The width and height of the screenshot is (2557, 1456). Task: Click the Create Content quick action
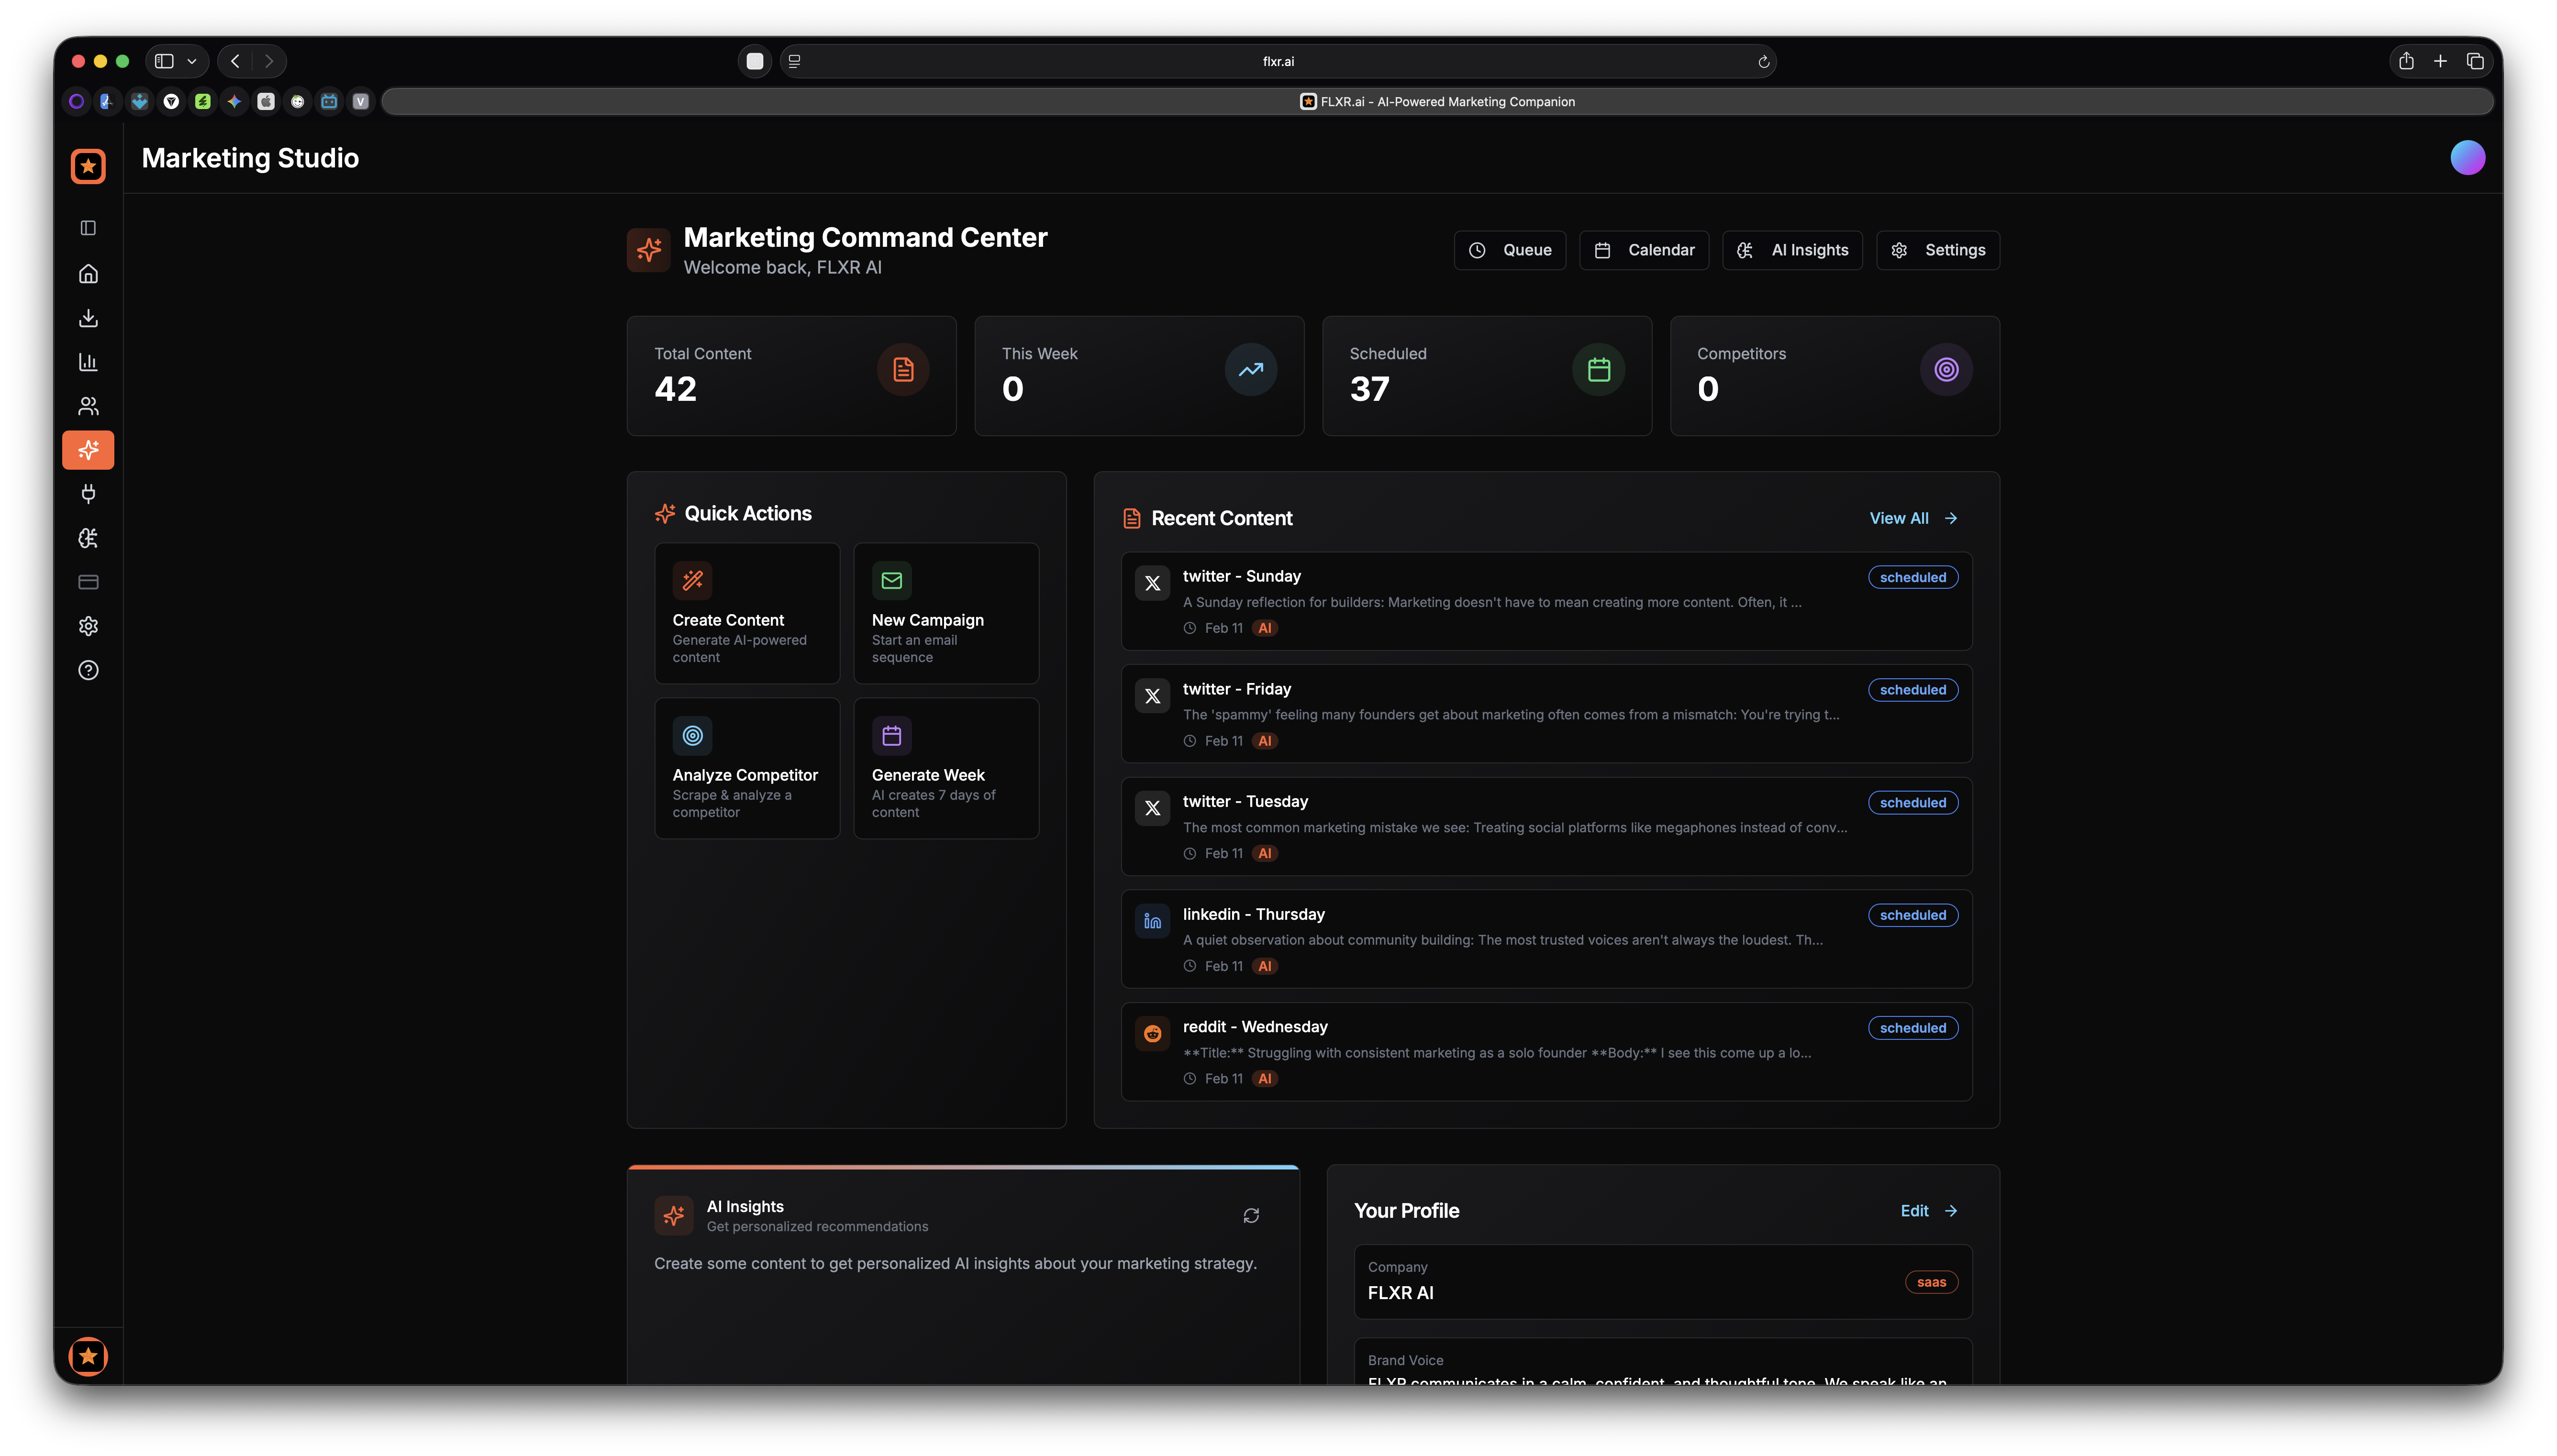point(747,613)
